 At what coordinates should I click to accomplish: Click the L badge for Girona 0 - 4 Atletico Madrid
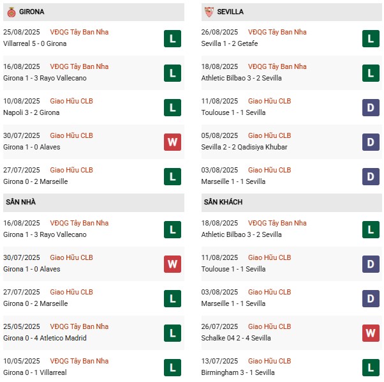click(x=172, y=333)
